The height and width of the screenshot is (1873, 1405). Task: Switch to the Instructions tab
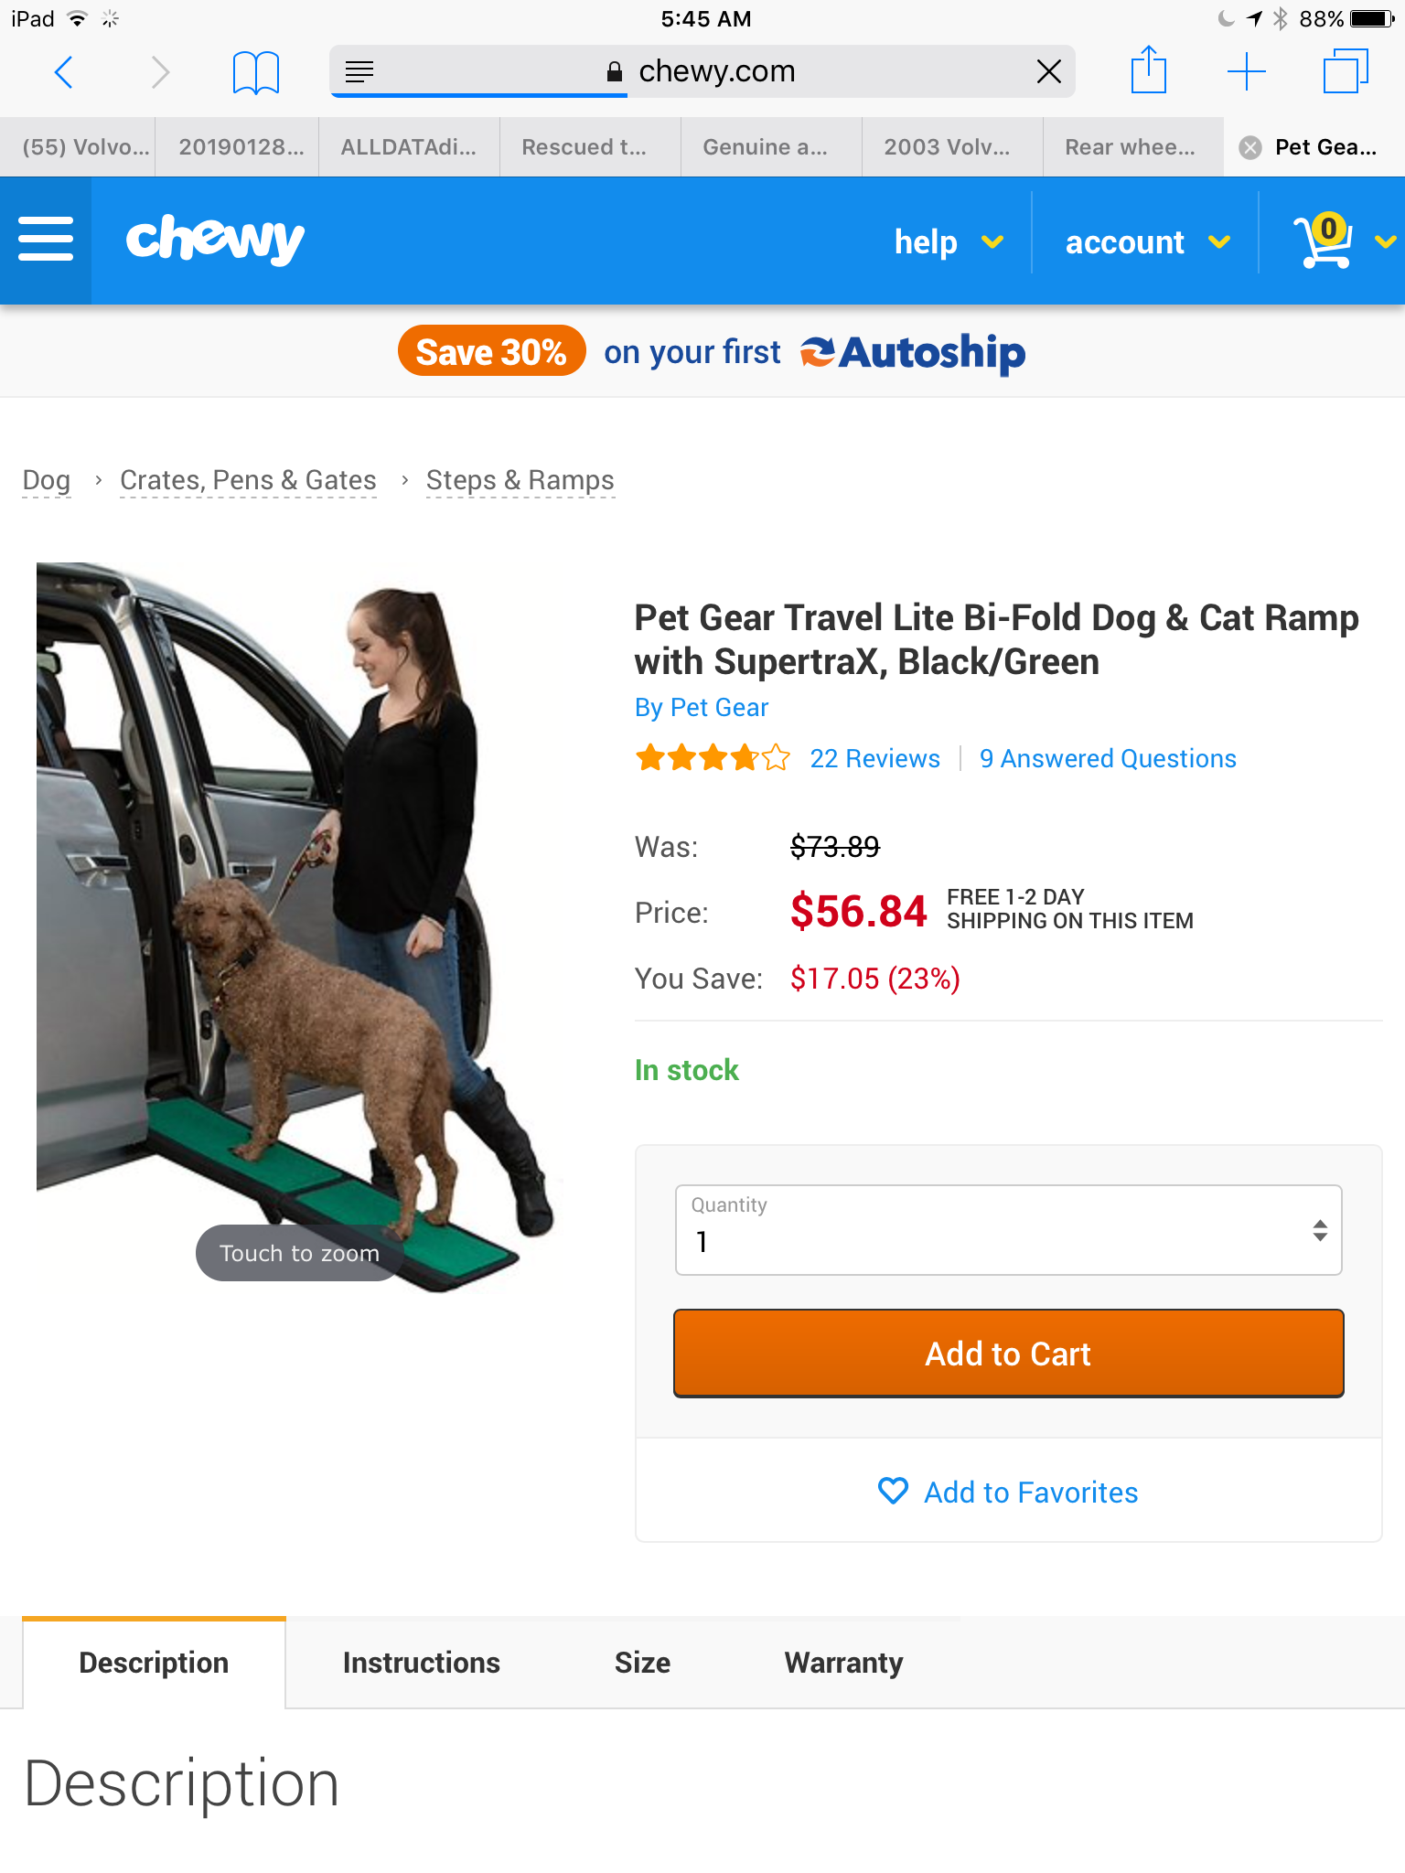tap(421, 1662)
